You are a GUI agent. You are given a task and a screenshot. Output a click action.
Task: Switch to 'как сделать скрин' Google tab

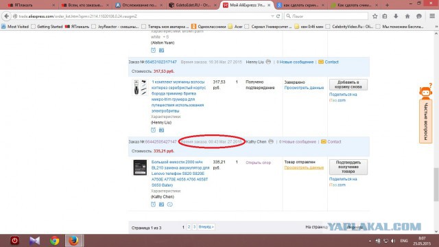[x=300, y=5]
